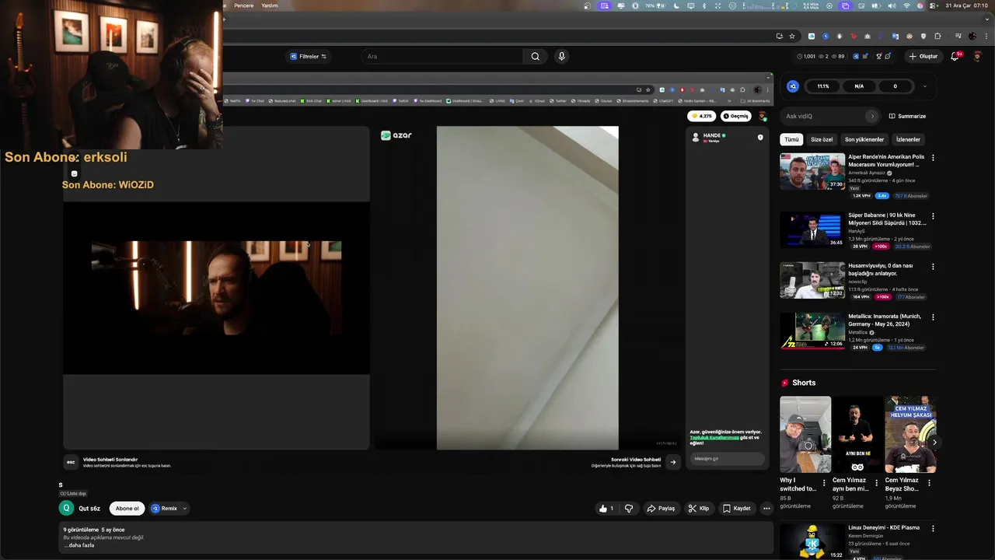995x560 pixels.
Task: Open the Chrome extensions puzzle icon
Action: click(937, 36)
